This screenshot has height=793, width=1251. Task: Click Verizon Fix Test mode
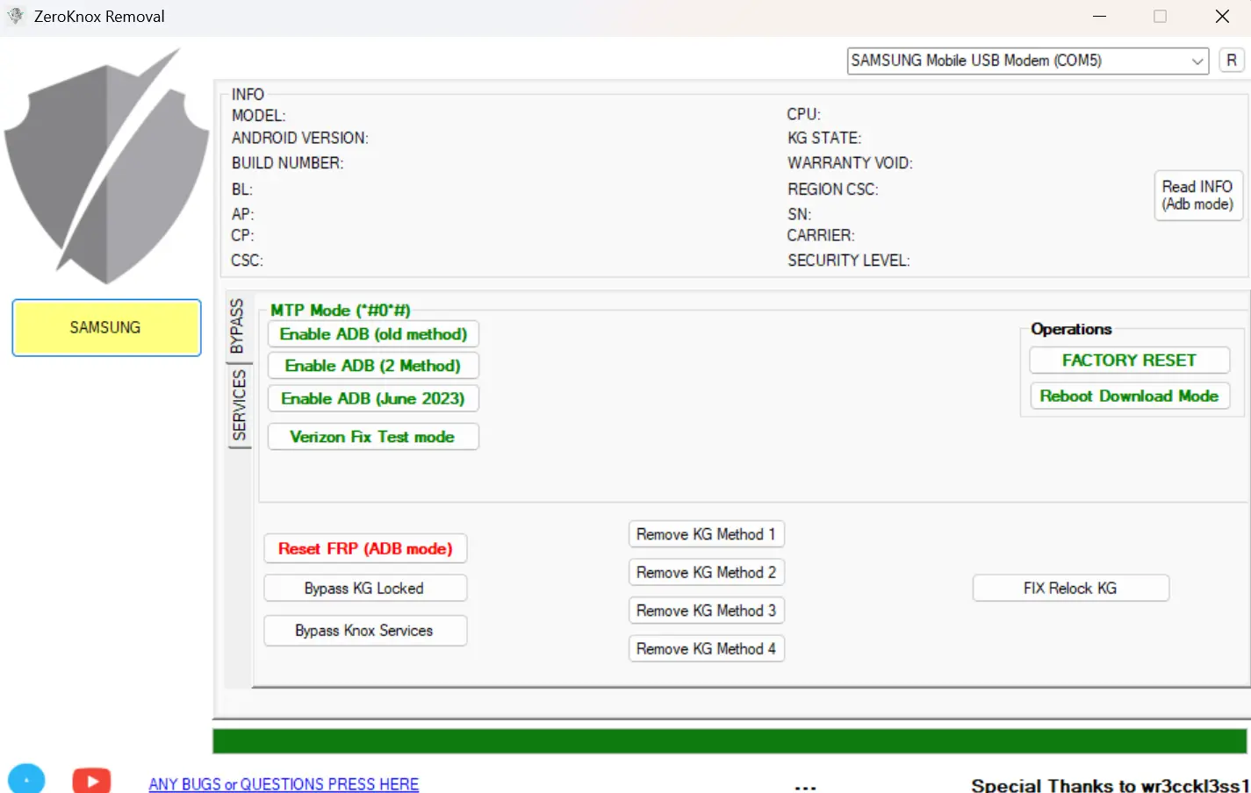[x=373, y=437]
